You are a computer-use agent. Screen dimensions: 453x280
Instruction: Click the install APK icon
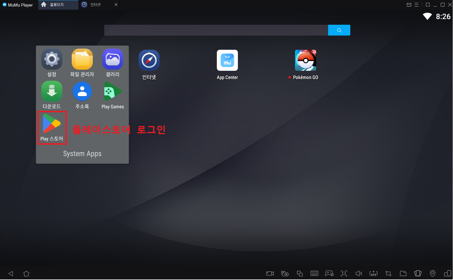374,273
